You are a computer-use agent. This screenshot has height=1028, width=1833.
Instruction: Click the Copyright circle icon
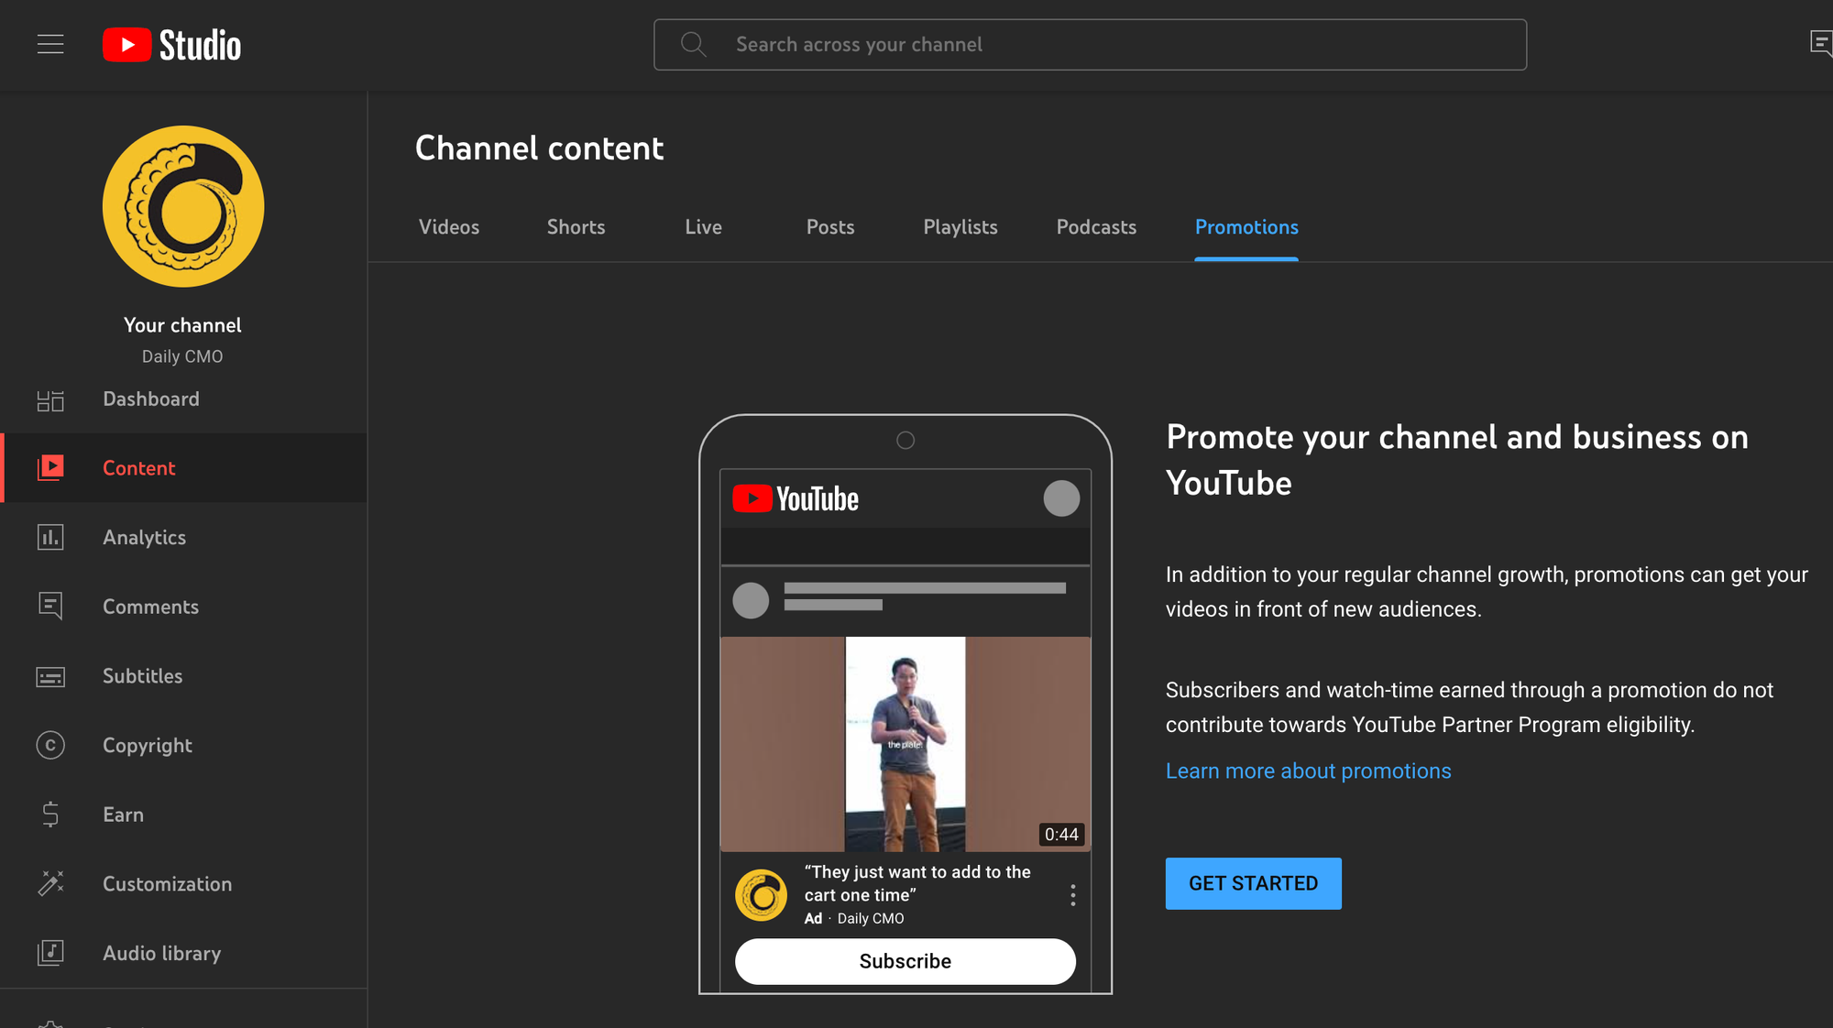tap(50, 746)
